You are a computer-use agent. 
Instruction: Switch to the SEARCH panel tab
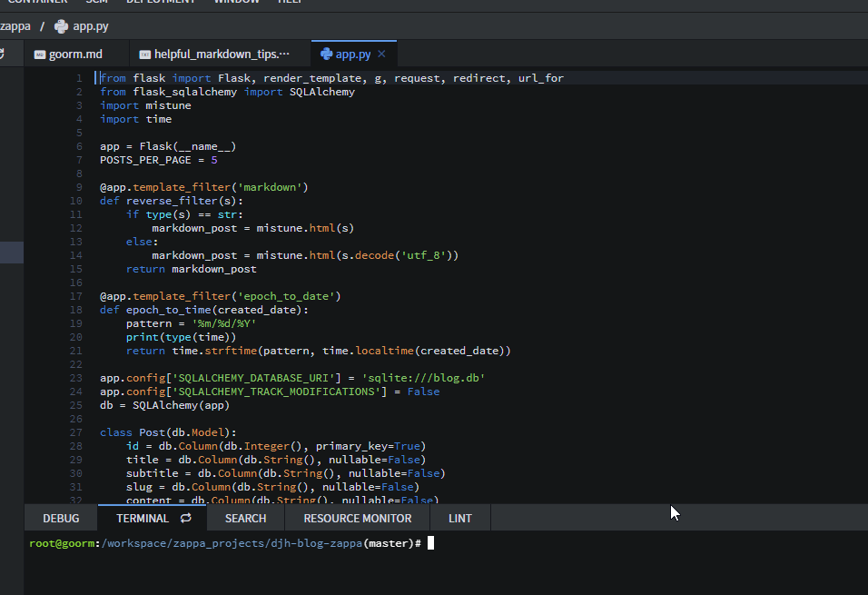coord(245,519)
